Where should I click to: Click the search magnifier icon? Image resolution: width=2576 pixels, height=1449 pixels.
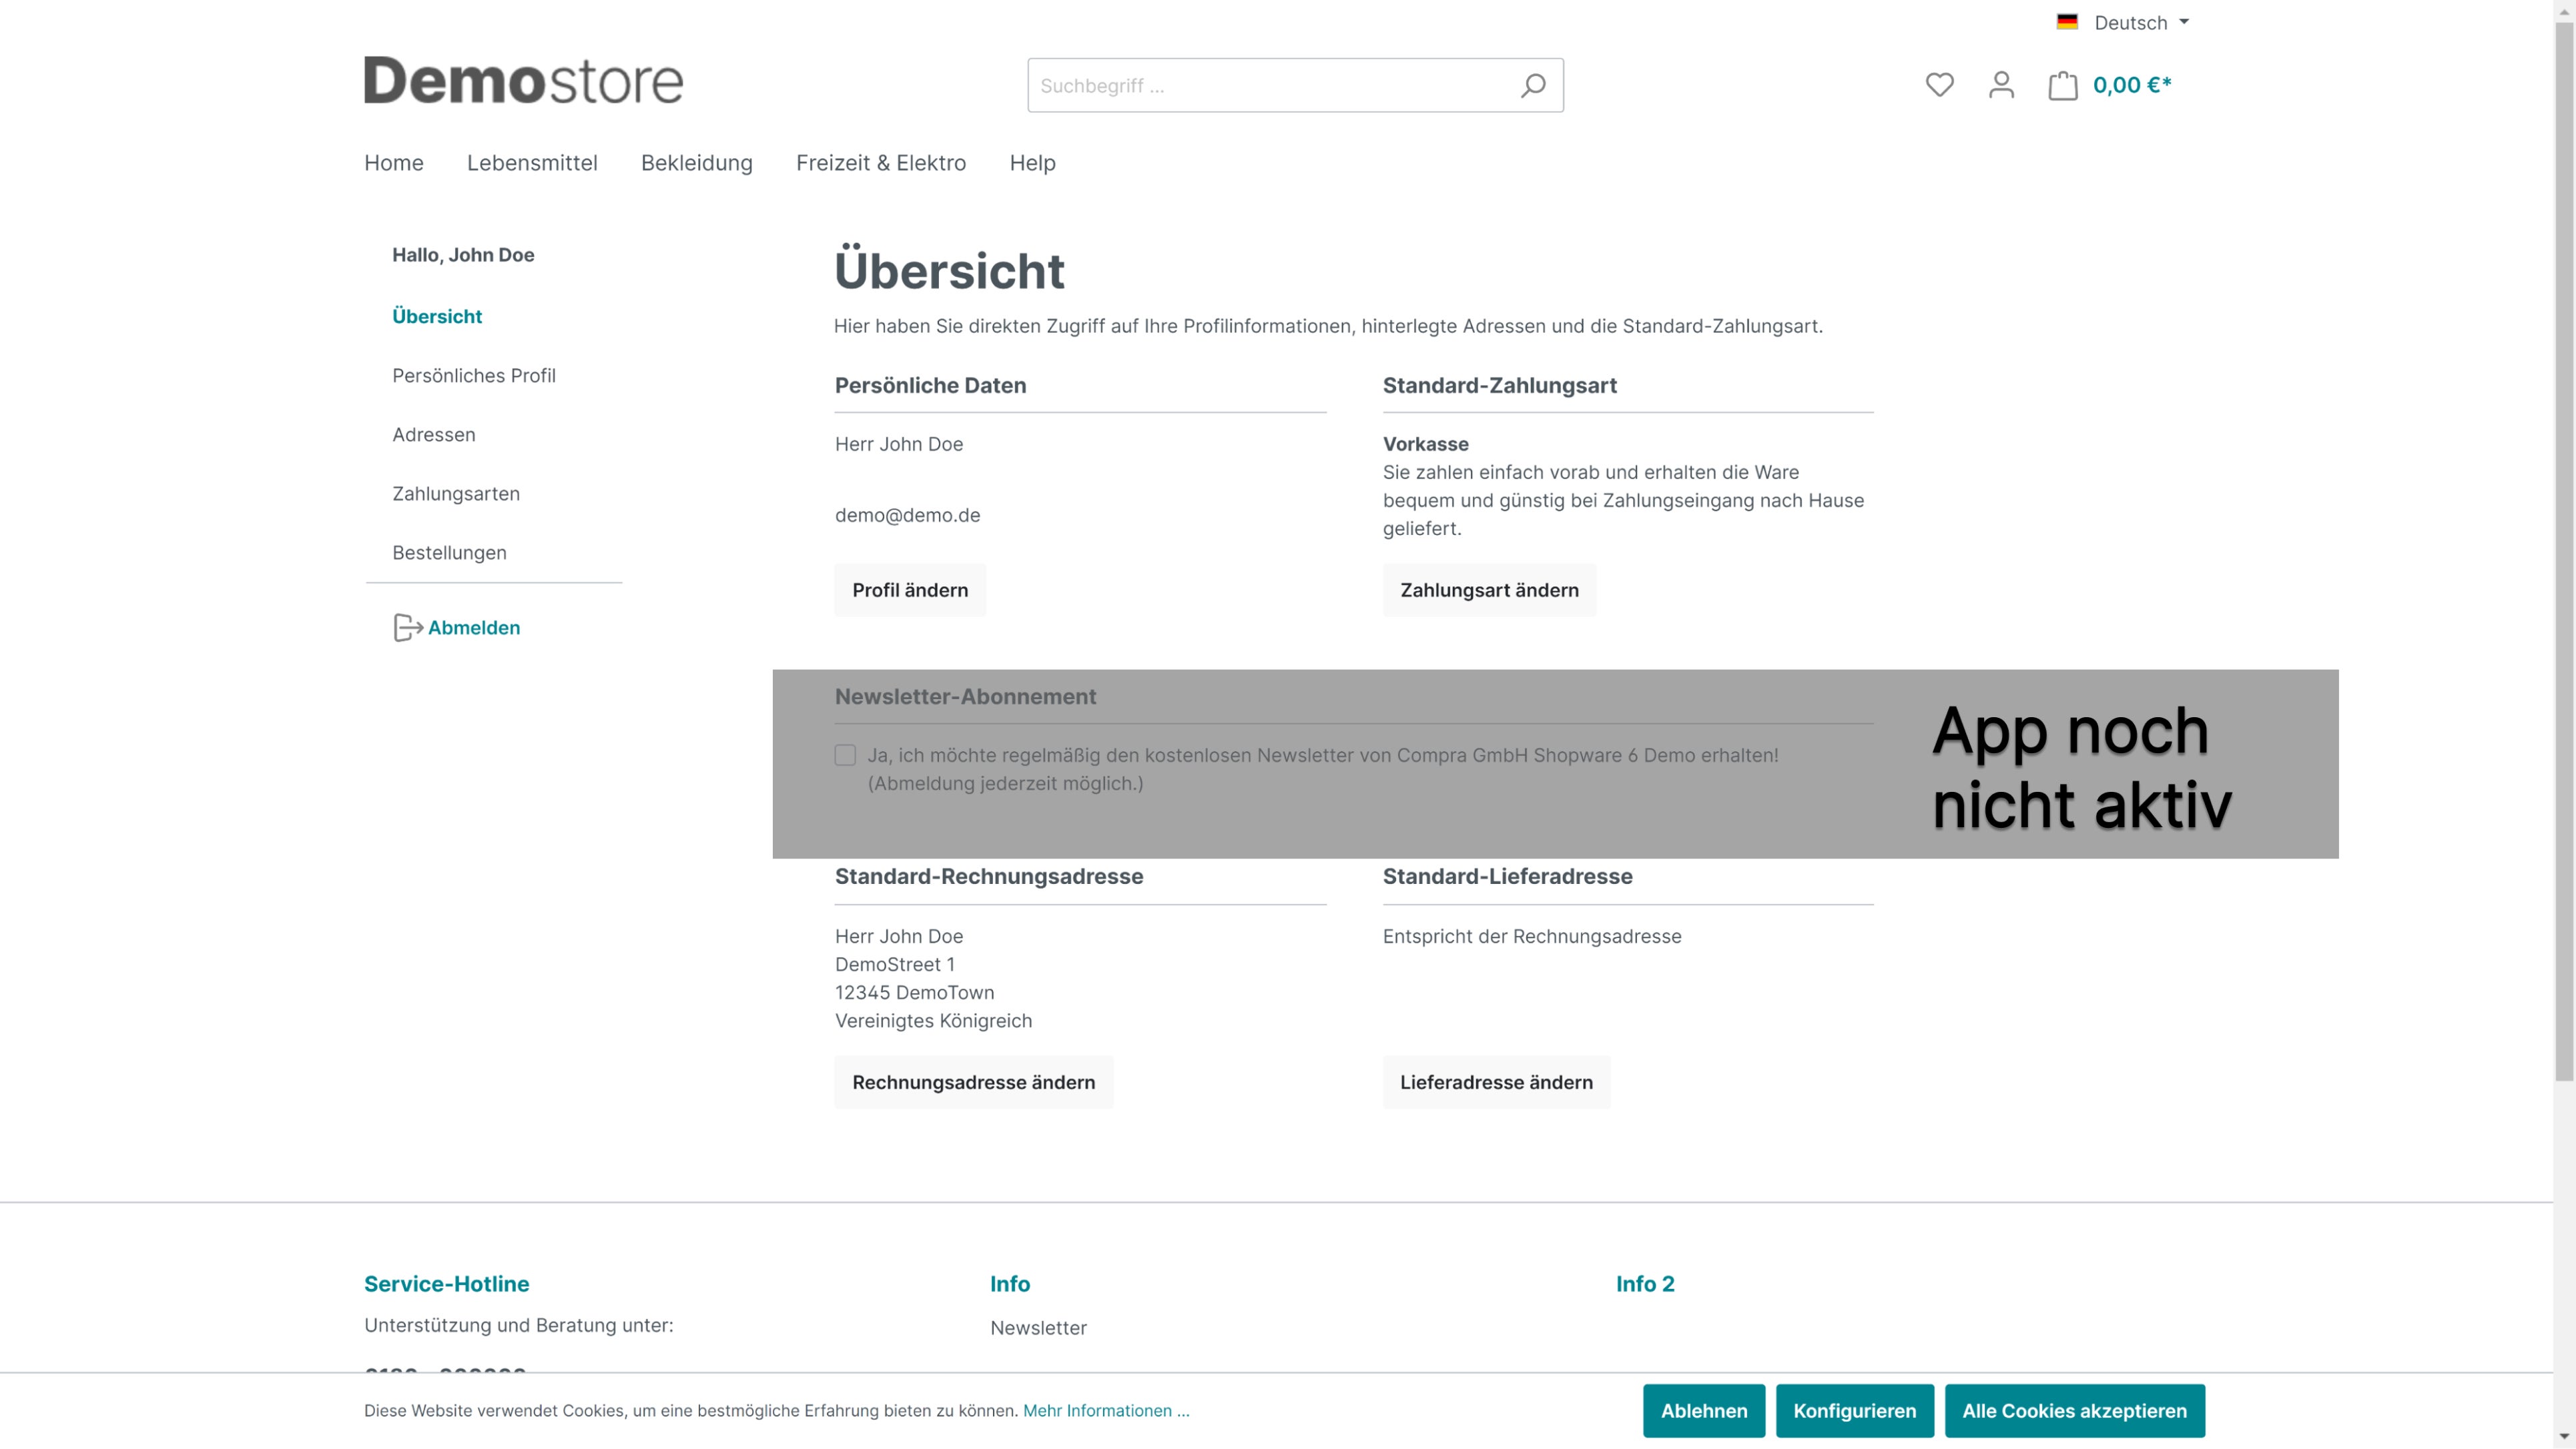[x=1533, y=85]
